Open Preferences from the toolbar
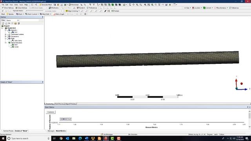Screen dimensions: 251x141 coord(92,8)
